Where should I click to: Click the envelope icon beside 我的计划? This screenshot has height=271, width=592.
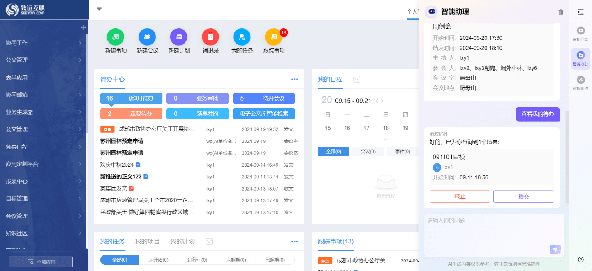209,241
